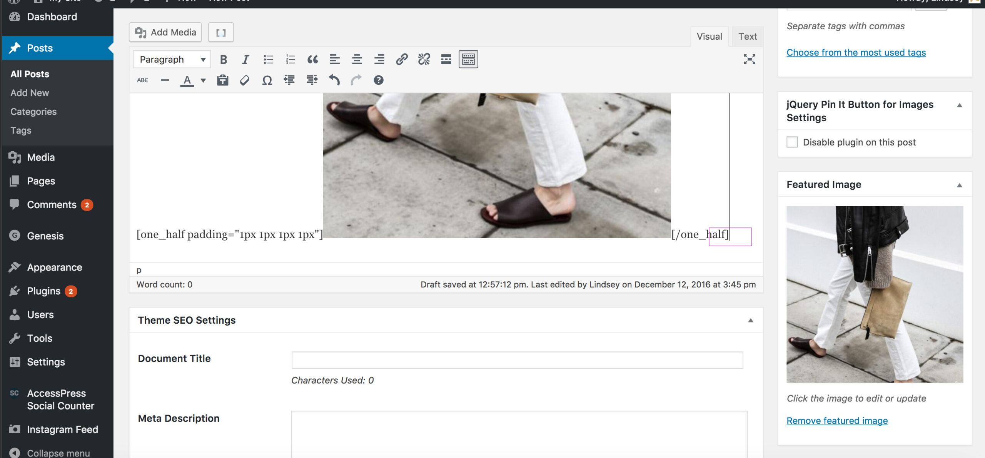Click Add New under Posts
Viewport: 985px width, 458px height.
[30, 93]
